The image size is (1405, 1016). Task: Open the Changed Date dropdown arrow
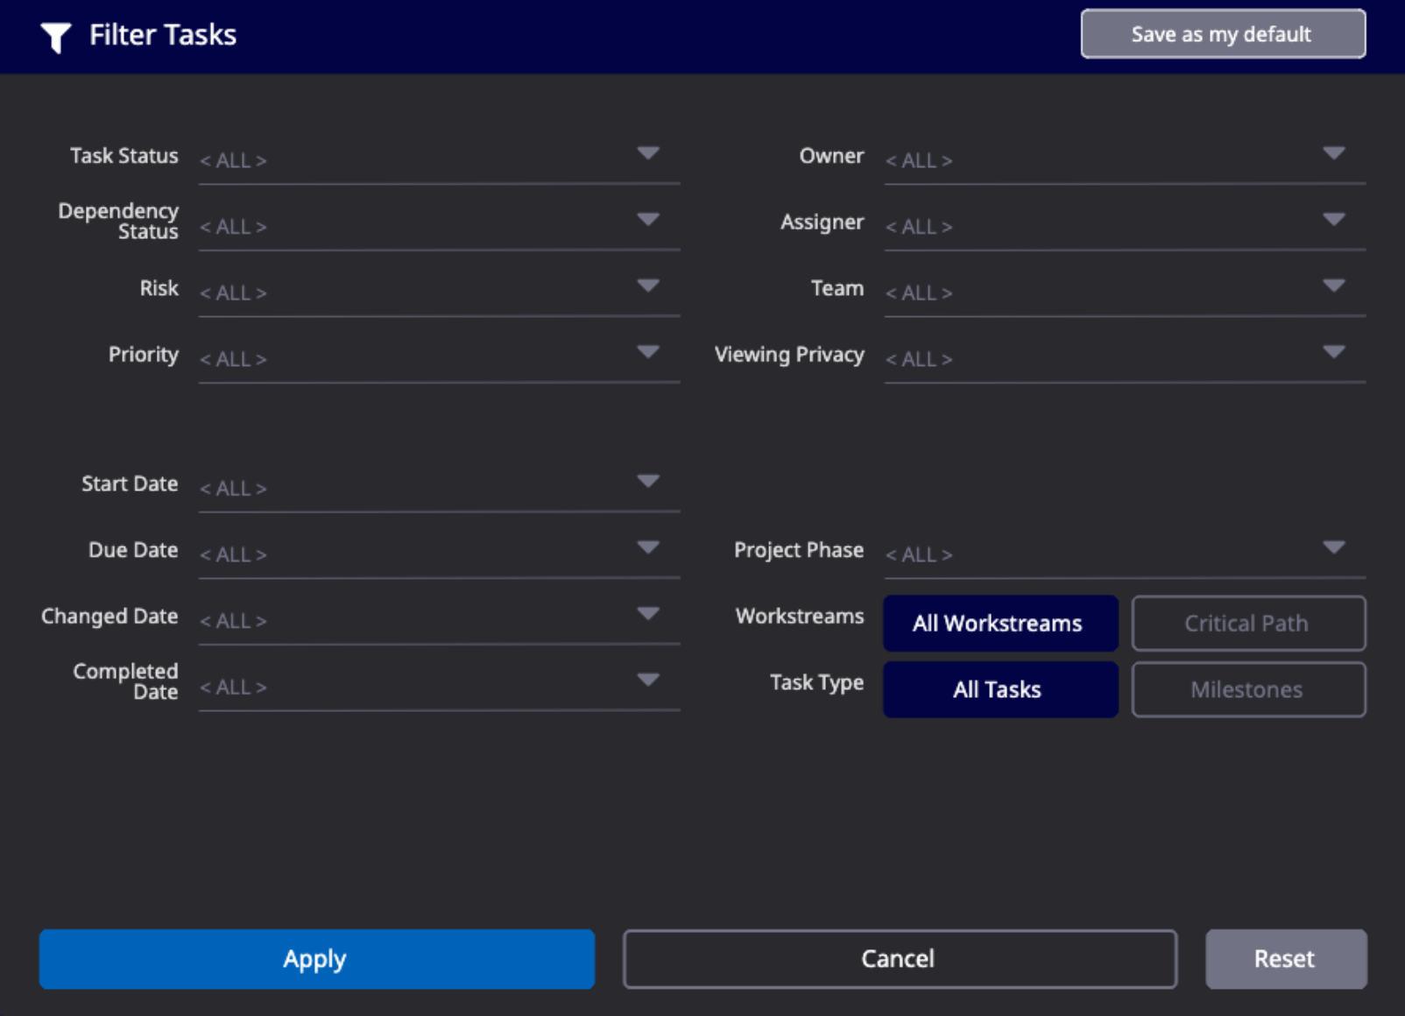[x=648, y=613]
